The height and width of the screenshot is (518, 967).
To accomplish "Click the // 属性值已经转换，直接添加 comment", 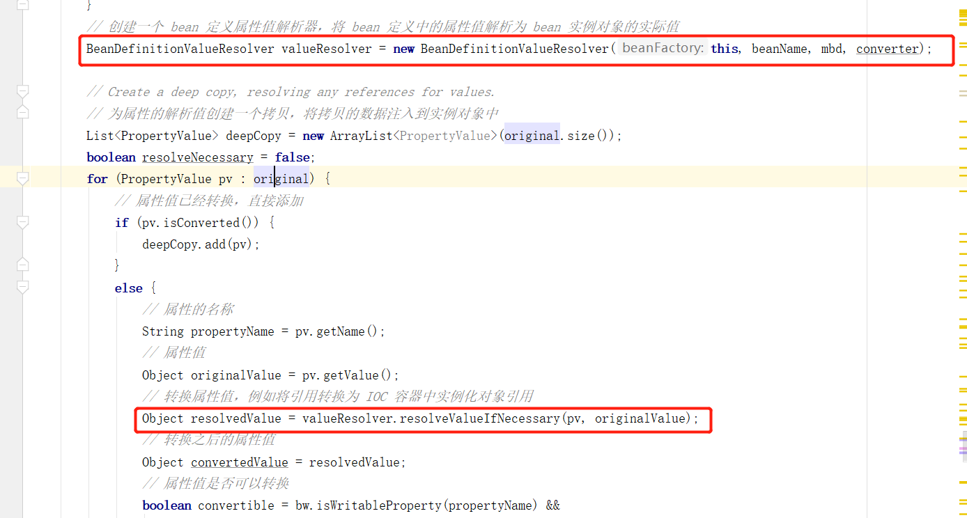I will (208, 201).
